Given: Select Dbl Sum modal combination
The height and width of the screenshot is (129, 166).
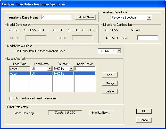Looking at the screenshot, I should (x=84, y=30).
